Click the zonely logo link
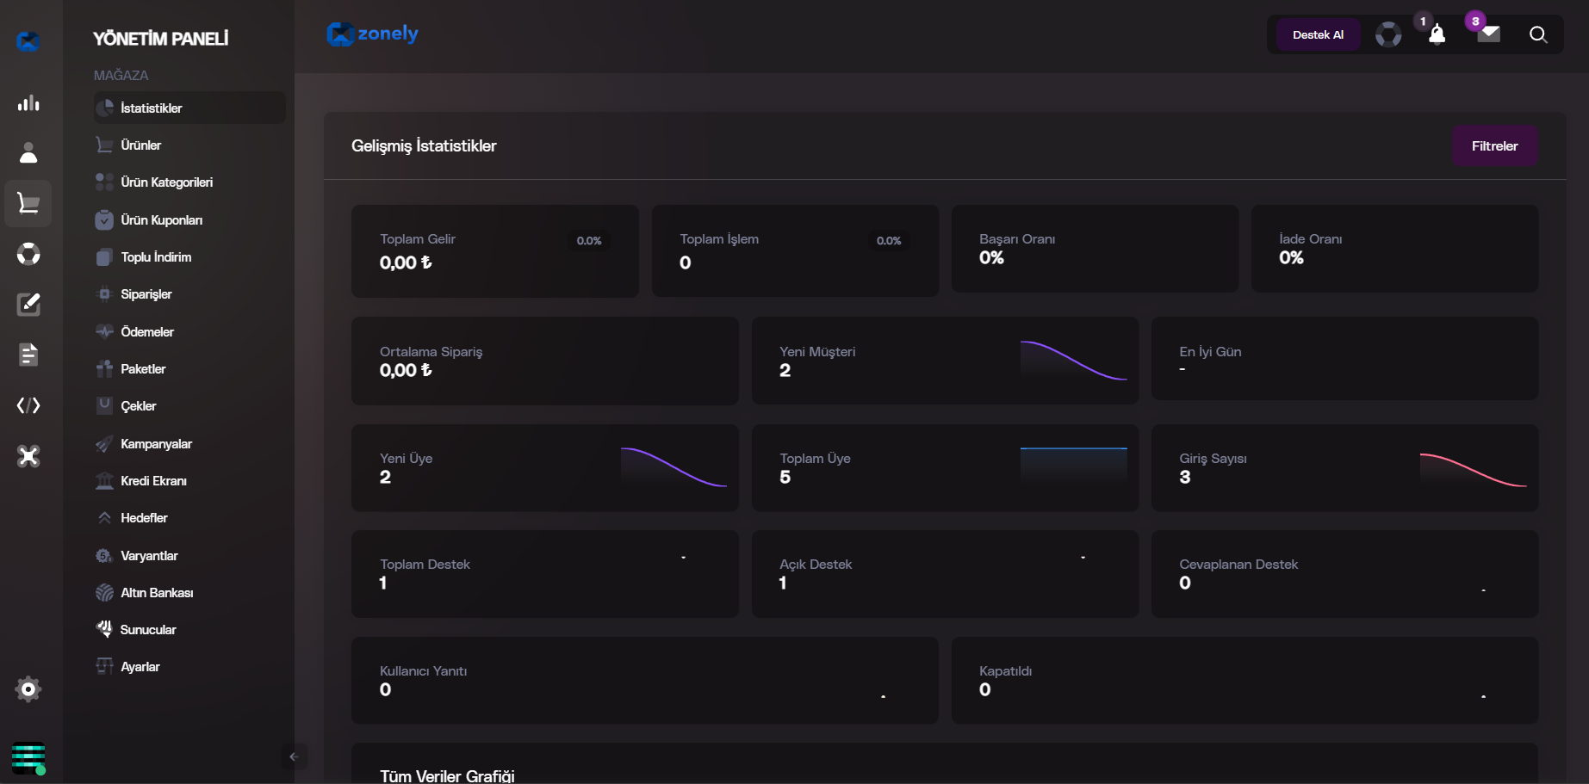The height and width of the screenshot is (784, 1589). click(372, 34)
